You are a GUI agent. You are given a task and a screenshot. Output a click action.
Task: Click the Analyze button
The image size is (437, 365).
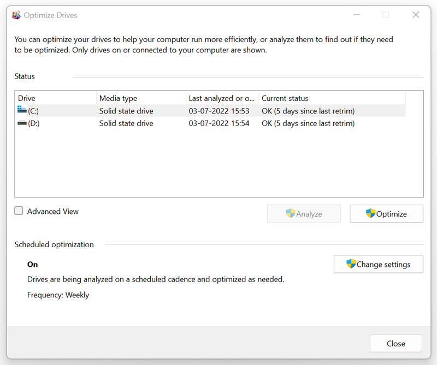point(304,213)
